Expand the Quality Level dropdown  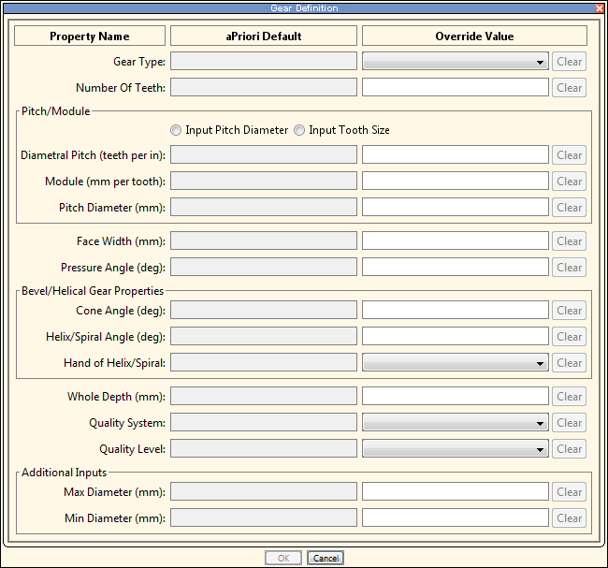coord(455,449)
